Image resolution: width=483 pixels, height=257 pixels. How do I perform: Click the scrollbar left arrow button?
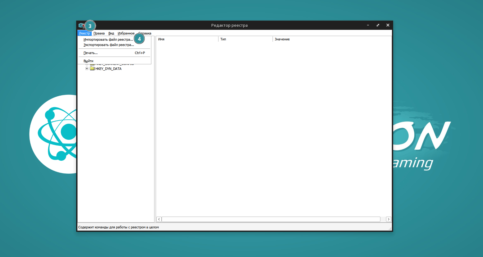159,219
